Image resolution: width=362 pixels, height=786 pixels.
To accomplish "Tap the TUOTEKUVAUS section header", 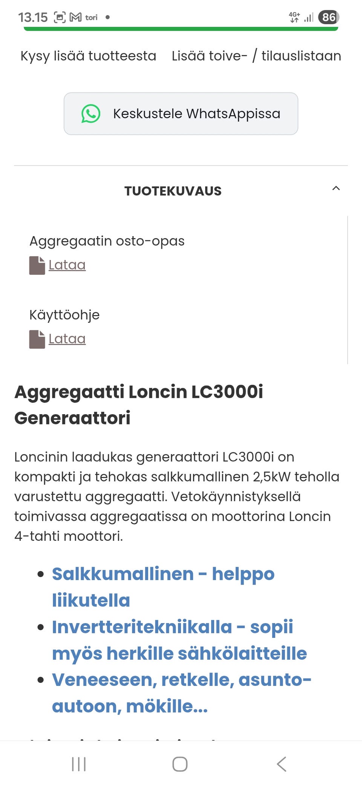I will tap(173, 191).
